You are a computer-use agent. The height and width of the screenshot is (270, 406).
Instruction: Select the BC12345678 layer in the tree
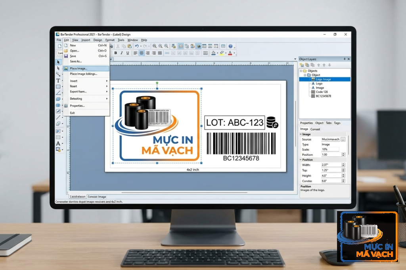[x=324, y=96]
